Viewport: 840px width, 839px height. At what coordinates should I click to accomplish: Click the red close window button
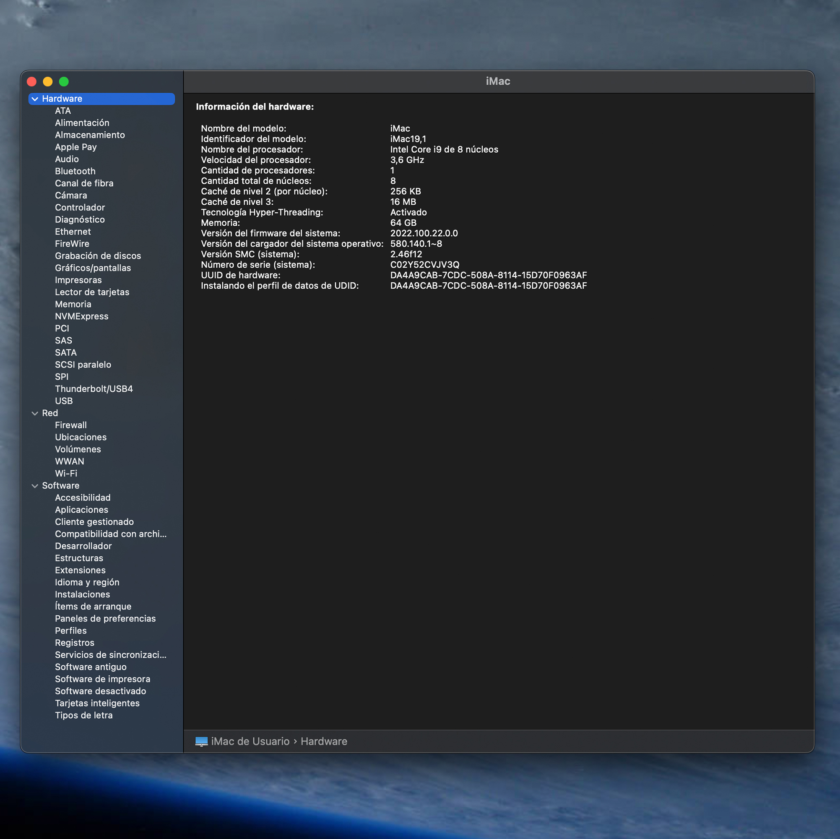pos(32,82)
